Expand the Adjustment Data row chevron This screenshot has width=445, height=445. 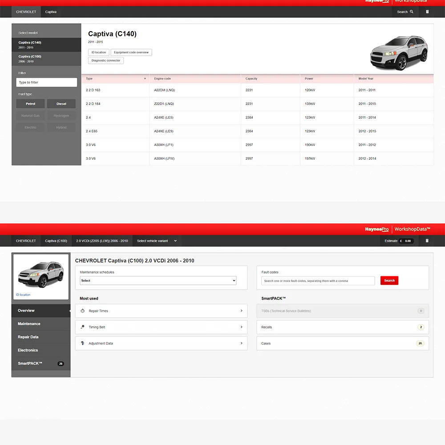(241, 343)
